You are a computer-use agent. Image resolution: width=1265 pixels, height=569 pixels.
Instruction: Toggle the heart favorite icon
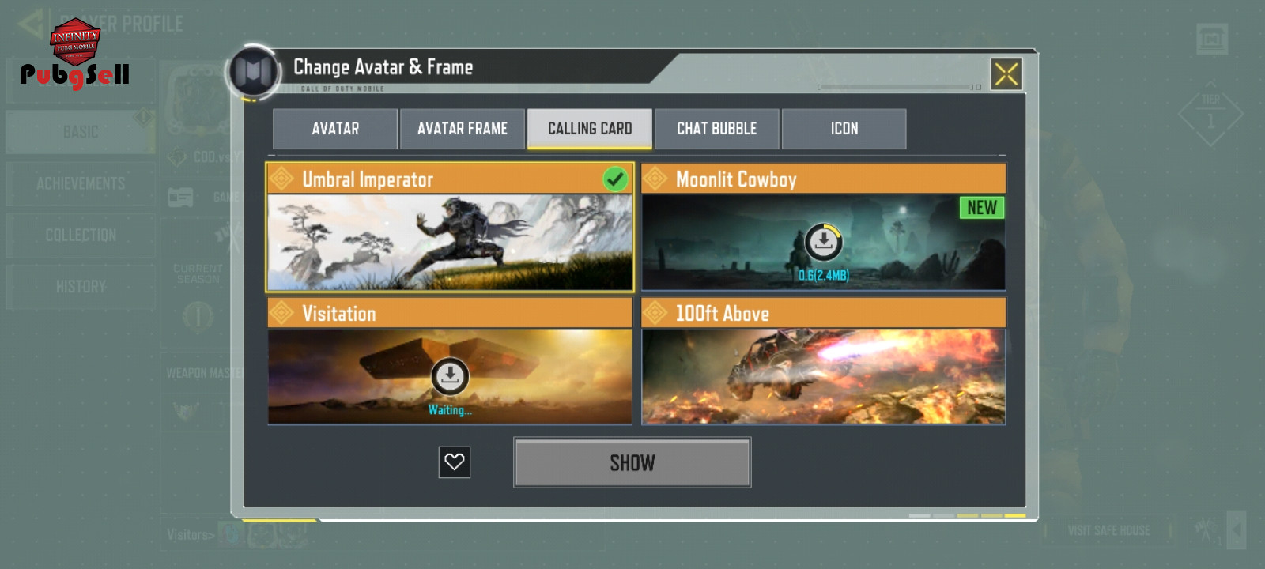click(455, 462)
